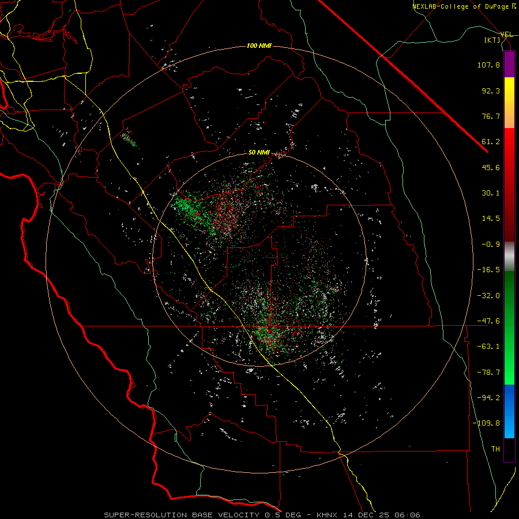Click the VEL legend heading
The image size is (519, 519).
point(507,35)
